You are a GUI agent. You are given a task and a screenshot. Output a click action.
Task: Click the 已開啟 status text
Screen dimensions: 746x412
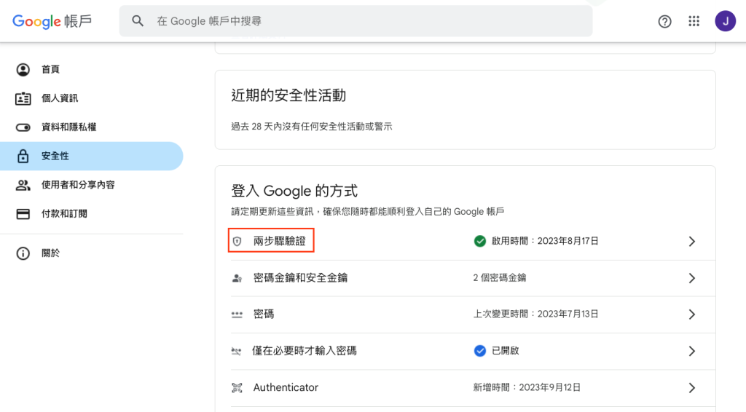point(506,351)
